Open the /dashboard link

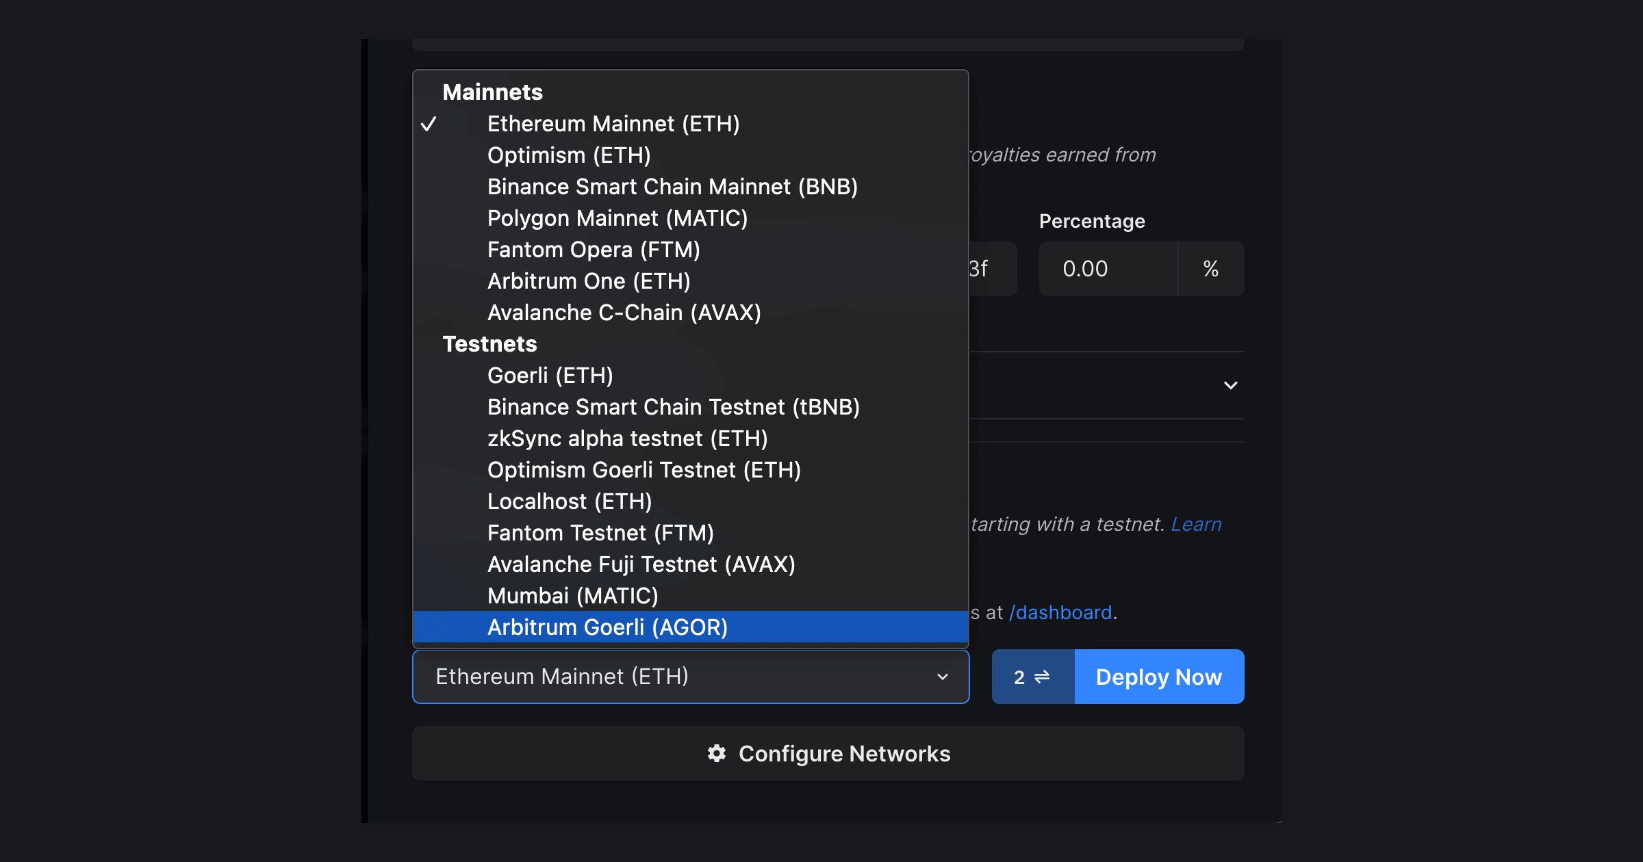[x=1060, y=612]
